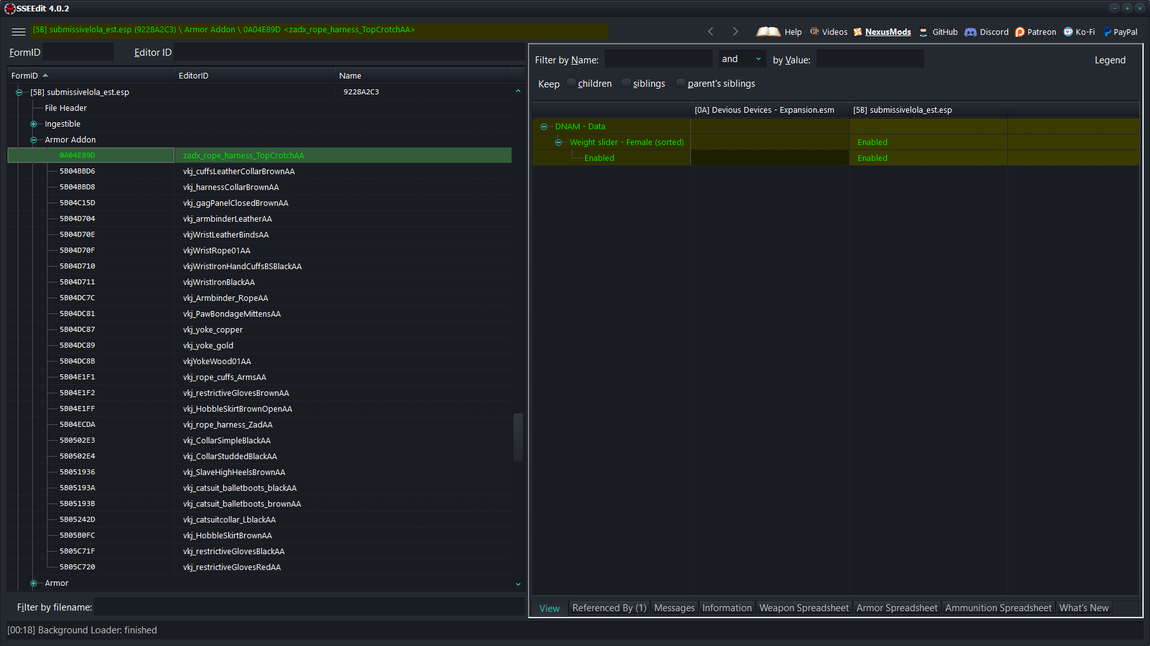Toggle Keep children checkbox
This screenshot has width=1150, height=646.
pyautogui.click(x=571, y=83)
